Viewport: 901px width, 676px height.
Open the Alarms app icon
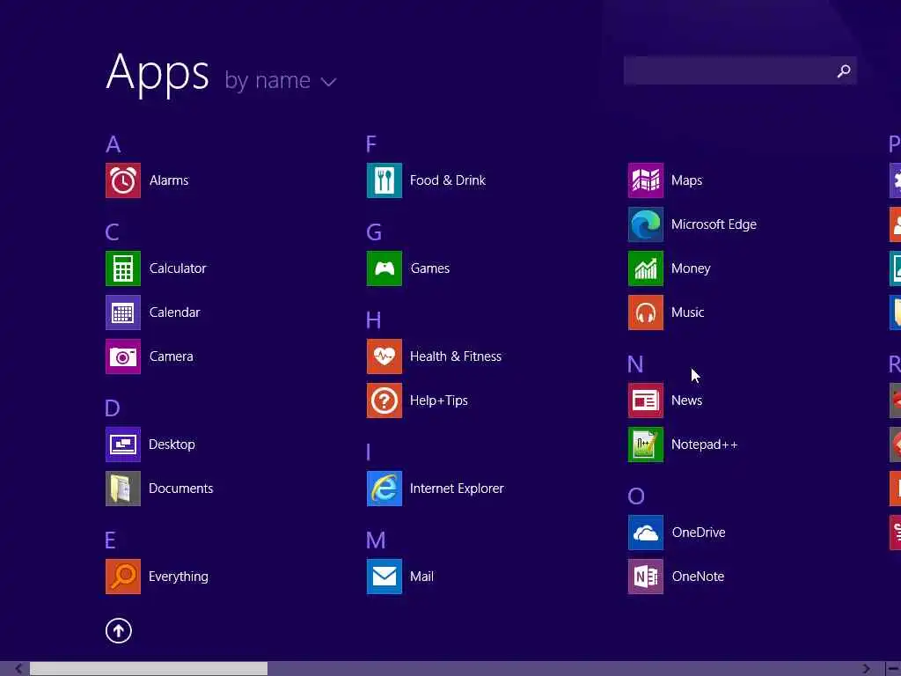point(123,180)
